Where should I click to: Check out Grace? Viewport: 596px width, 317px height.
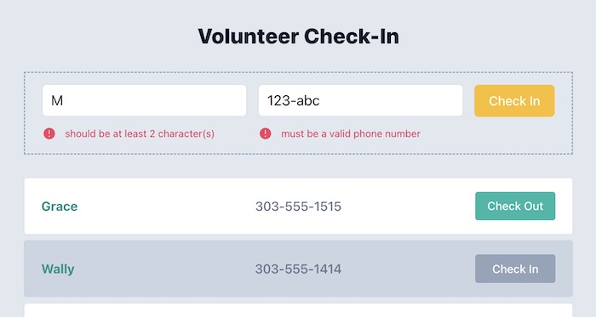pyautogui.click(x=515, y=206)
